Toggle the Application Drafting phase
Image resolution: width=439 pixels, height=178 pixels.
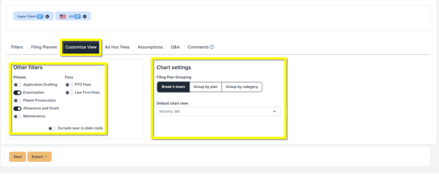17,85
